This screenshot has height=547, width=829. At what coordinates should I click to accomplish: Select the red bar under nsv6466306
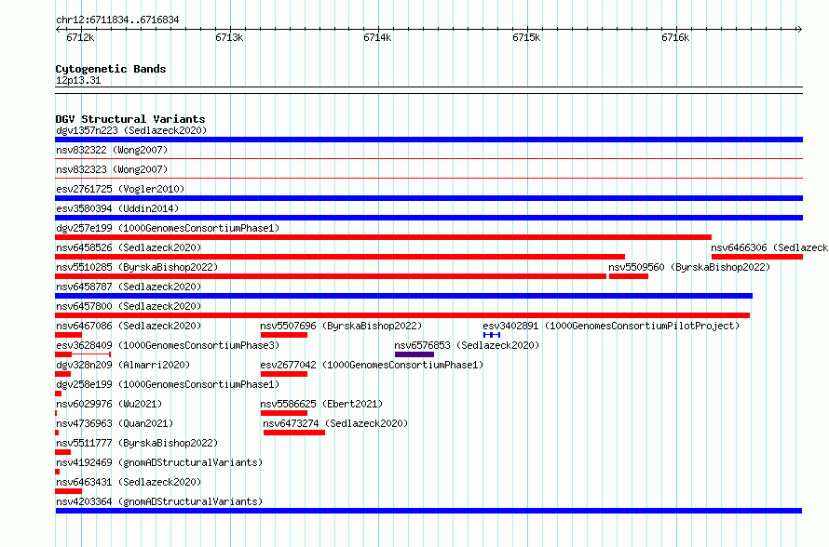(x=757, y=257)
